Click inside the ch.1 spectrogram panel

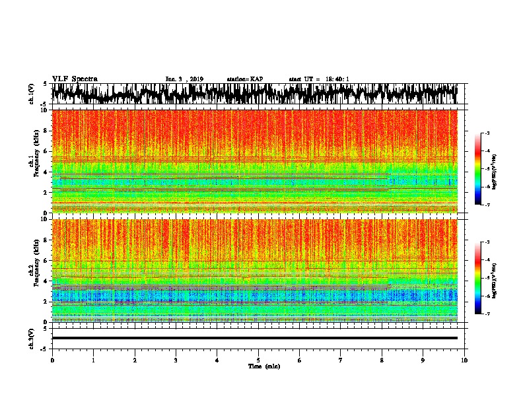point(254,161)
